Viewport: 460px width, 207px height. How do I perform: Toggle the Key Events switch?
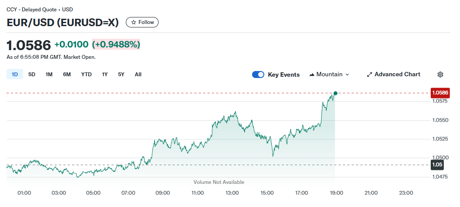(258, 75)
